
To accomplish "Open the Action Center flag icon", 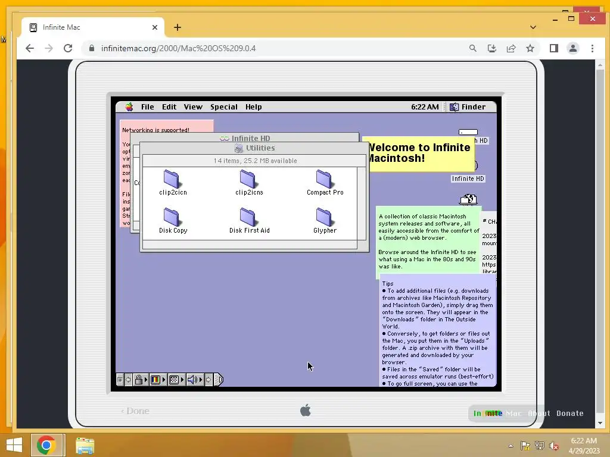I will 525,446.
